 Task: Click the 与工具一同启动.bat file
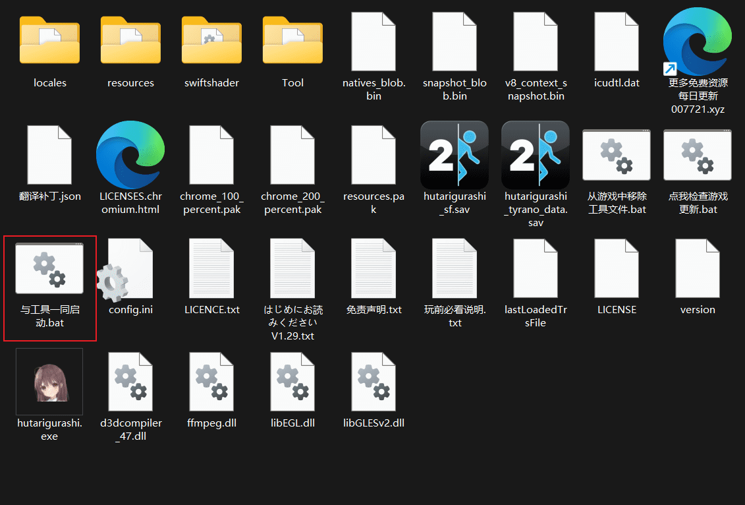49,268
